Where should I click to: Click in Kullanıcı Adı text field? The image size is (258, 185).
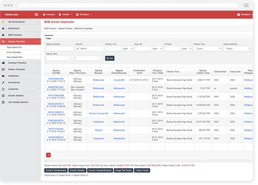(113, 49)
